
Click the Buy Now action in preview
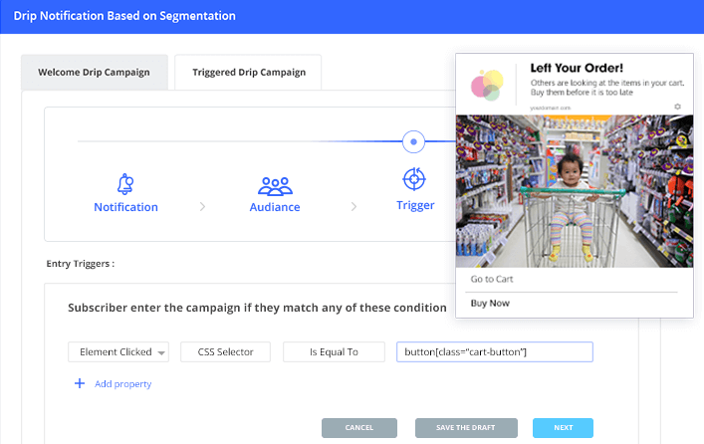point(490,303)
